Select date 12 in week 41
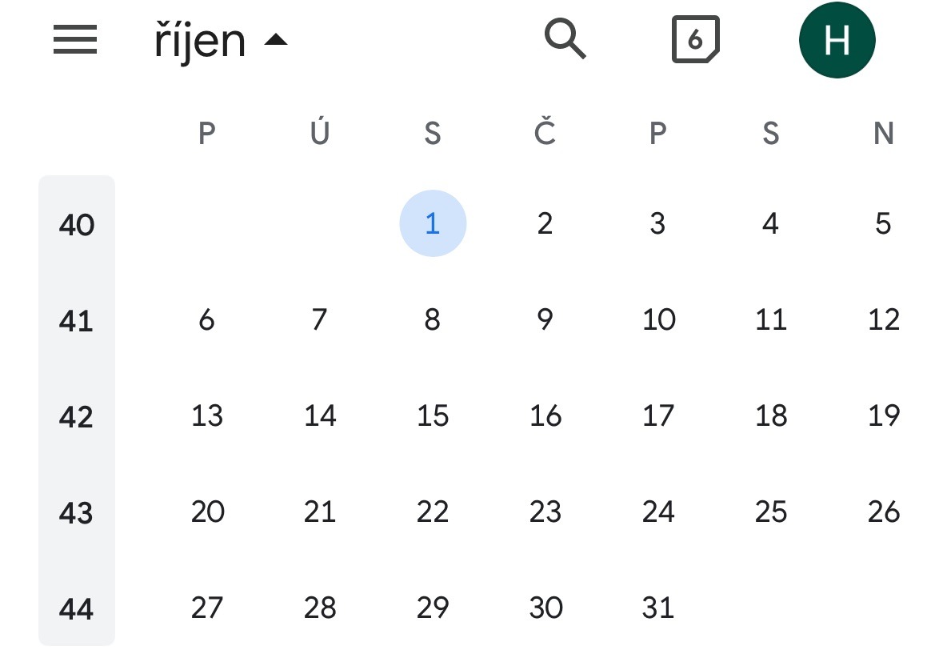Viewport: 943px width, 670px height. tap(883, 320)
